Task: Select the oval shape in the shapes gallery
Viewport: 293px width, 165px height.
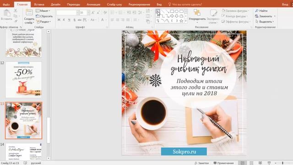Action: coord(177,11)
